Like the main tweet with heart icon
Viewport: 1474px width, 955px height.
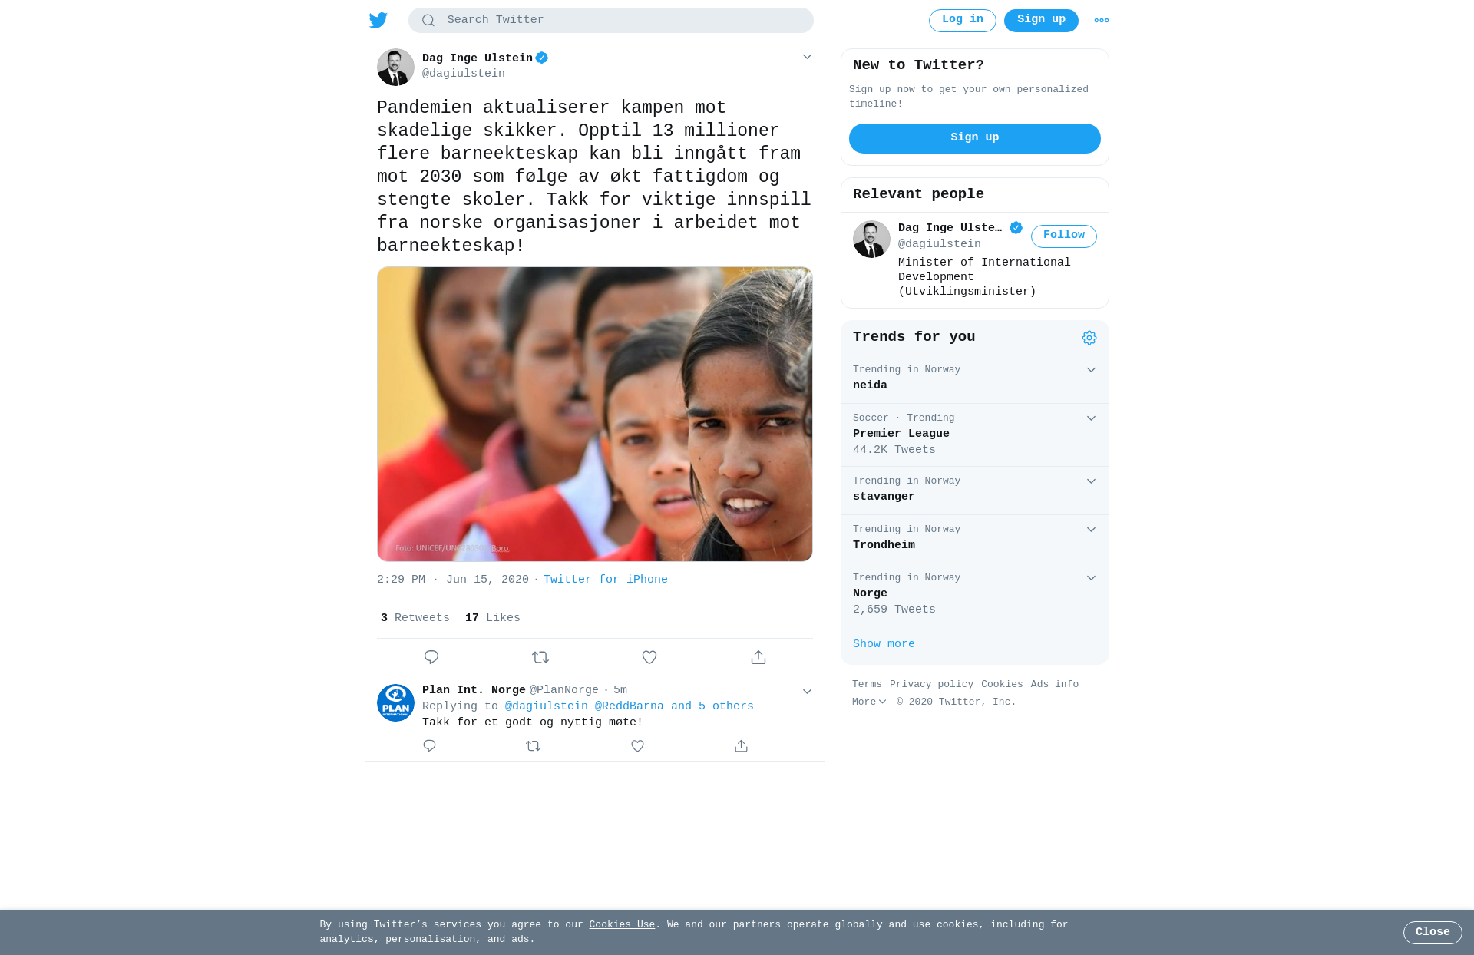[649, 657]
